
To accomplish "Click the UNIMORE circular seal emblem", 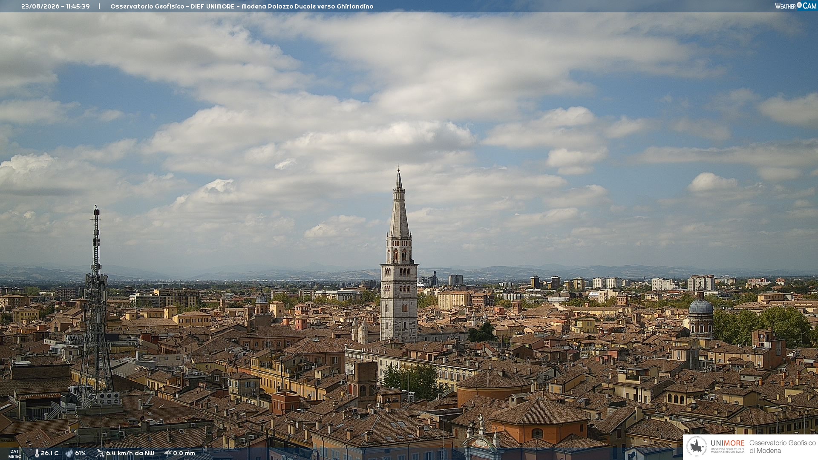I will 697,447.
